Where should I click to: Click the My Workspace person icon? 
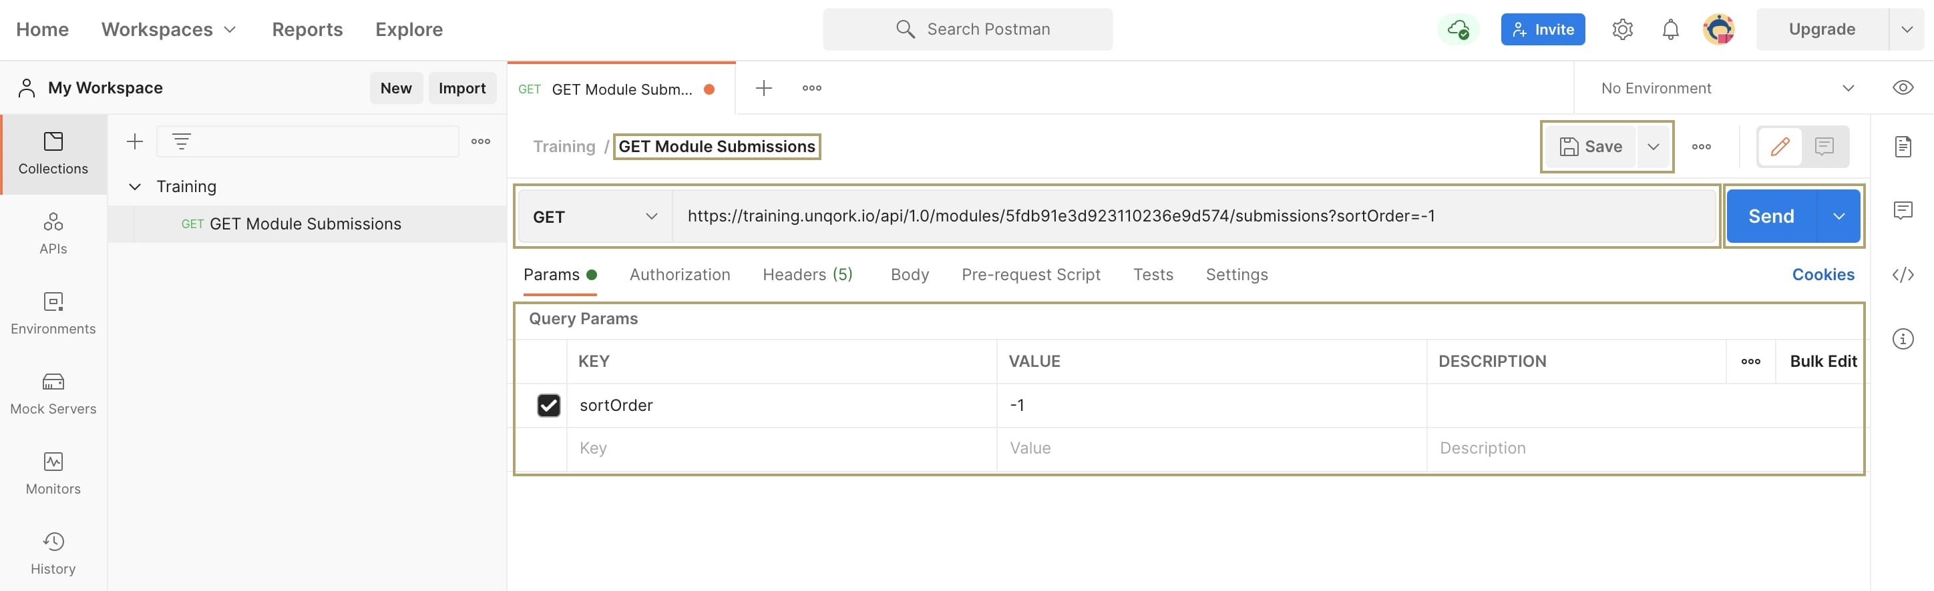tap(26, 88)
